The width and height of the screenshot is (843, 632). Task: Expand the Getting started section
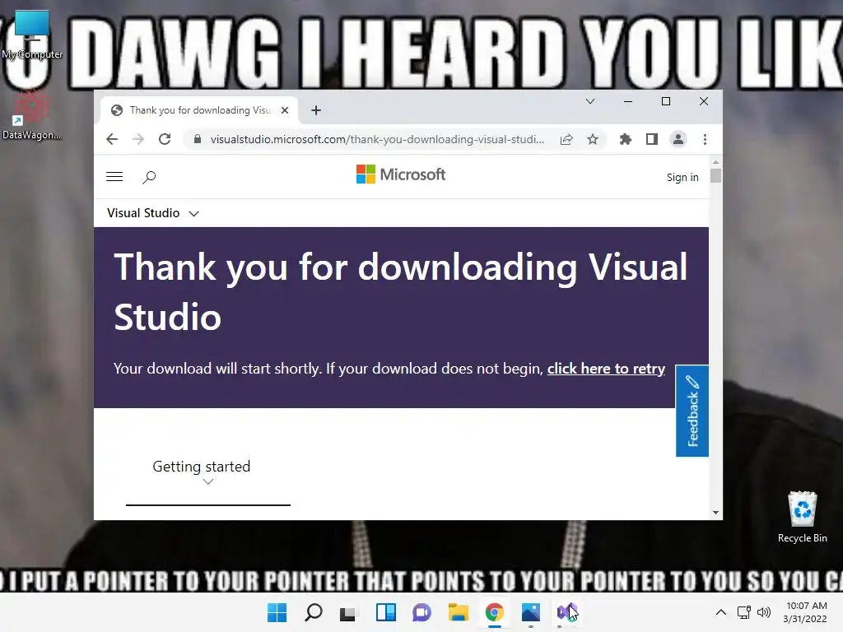pos(202,472)
